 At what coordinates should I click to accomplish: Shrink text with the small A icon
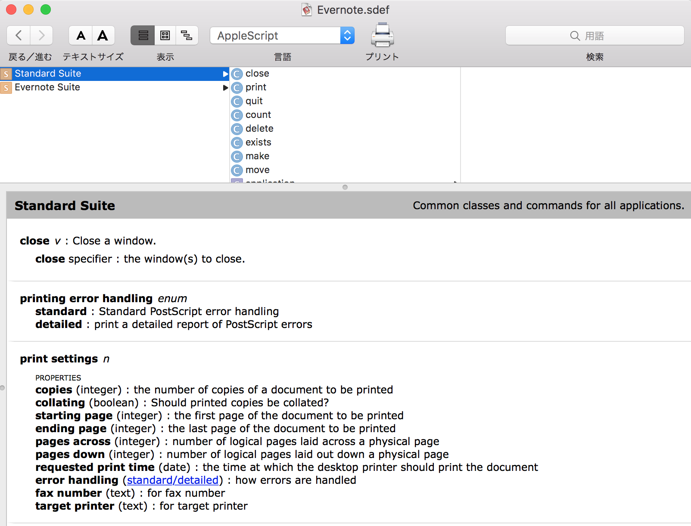(80, 35)
